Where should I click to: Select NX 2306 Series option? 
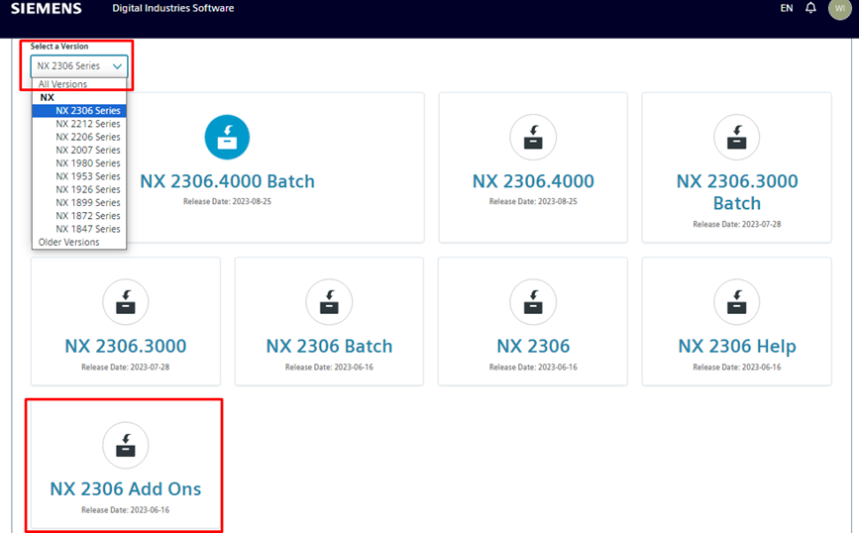(x=79, y=110)
